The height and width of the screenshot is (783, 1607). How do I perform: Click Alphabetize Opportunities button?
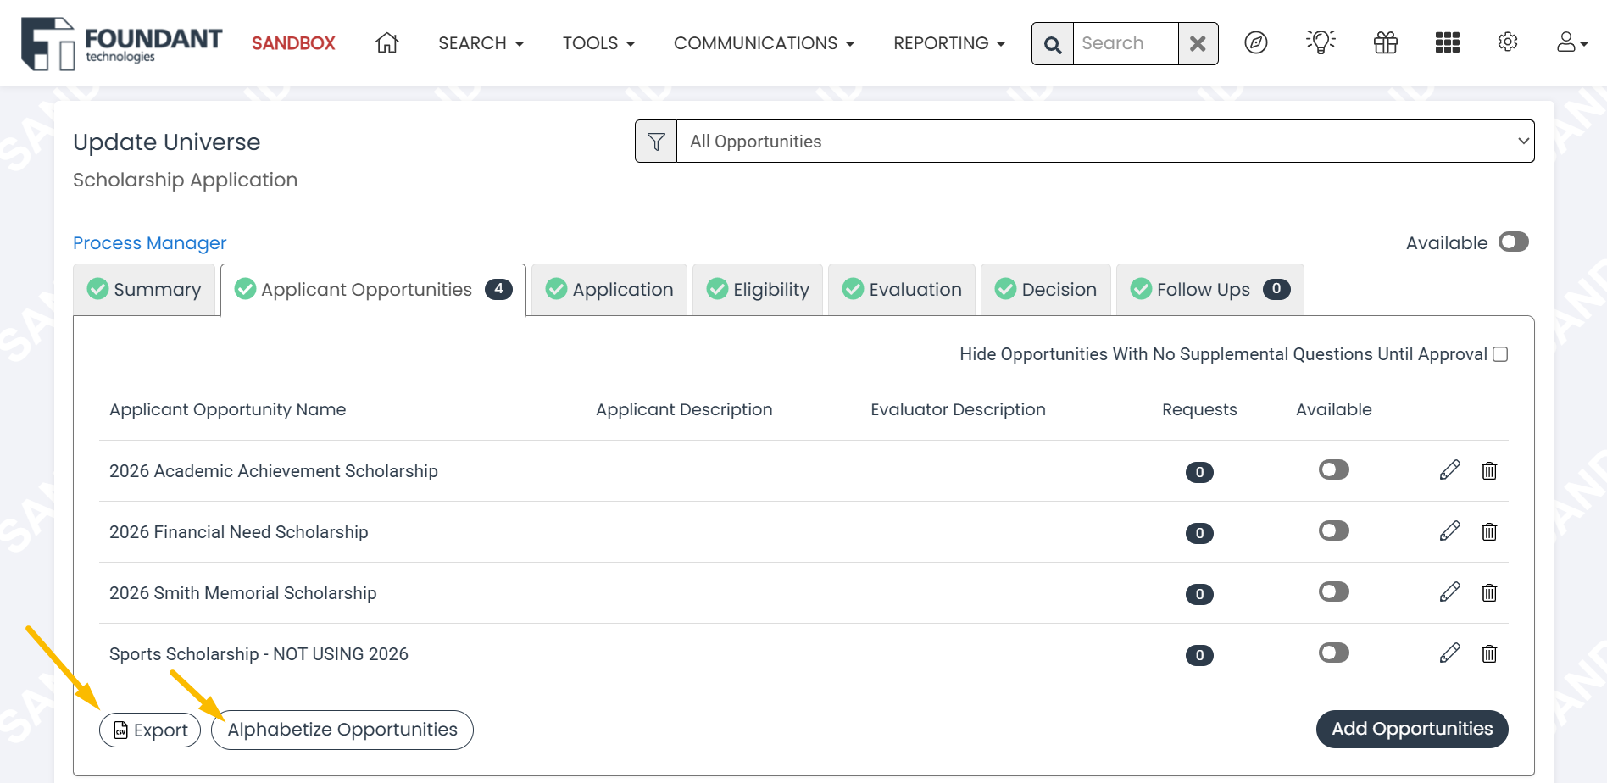point(342,730)
